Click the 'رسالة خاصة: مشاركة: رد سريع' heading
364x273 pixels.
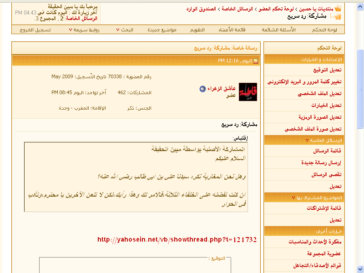(x=226, y=48)
